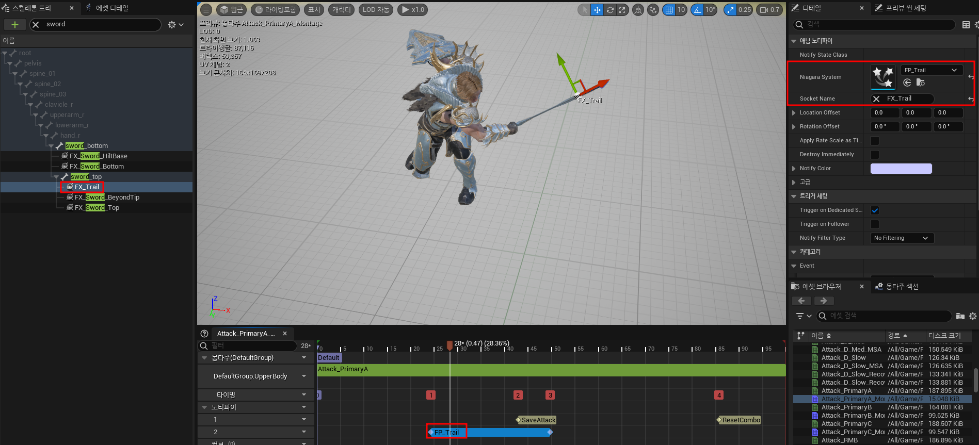This screenshot has width=979, height=445.
Task: Expand Location Offset property
Action: [794, 112]
